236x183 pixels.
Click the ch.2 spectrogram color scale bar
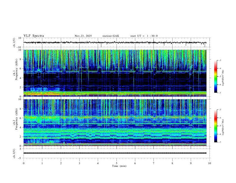[x=215, y=126]
